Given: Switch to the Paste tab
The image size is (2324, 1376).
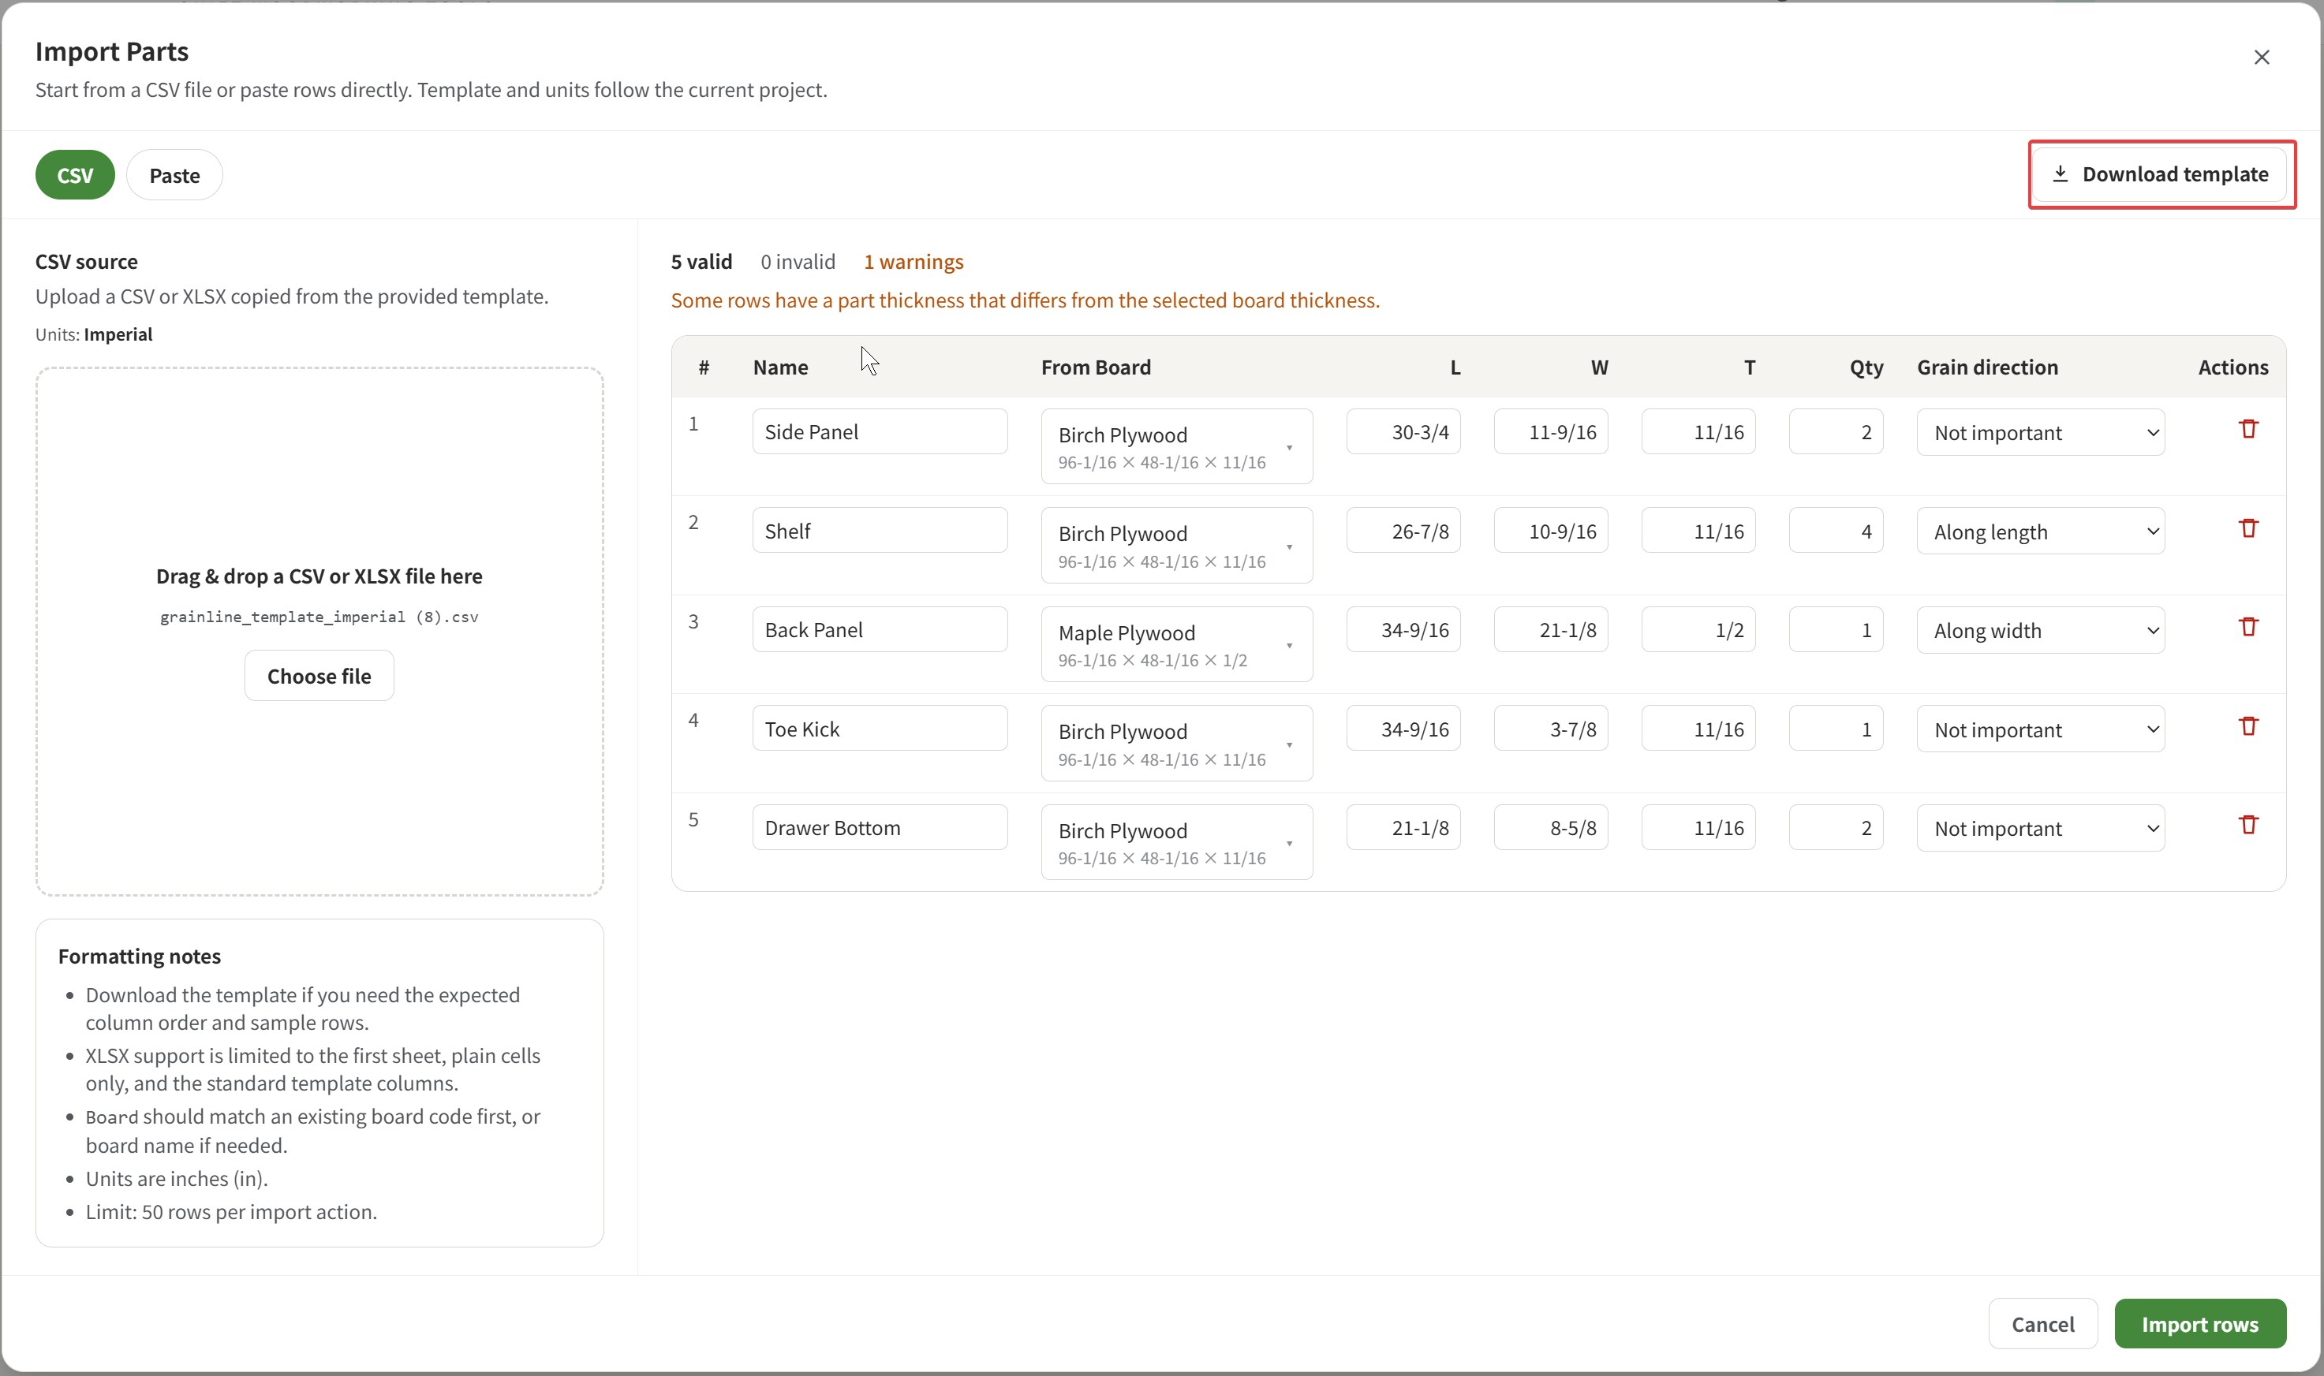Looking at the screenshot, I should tap(174, 175).
